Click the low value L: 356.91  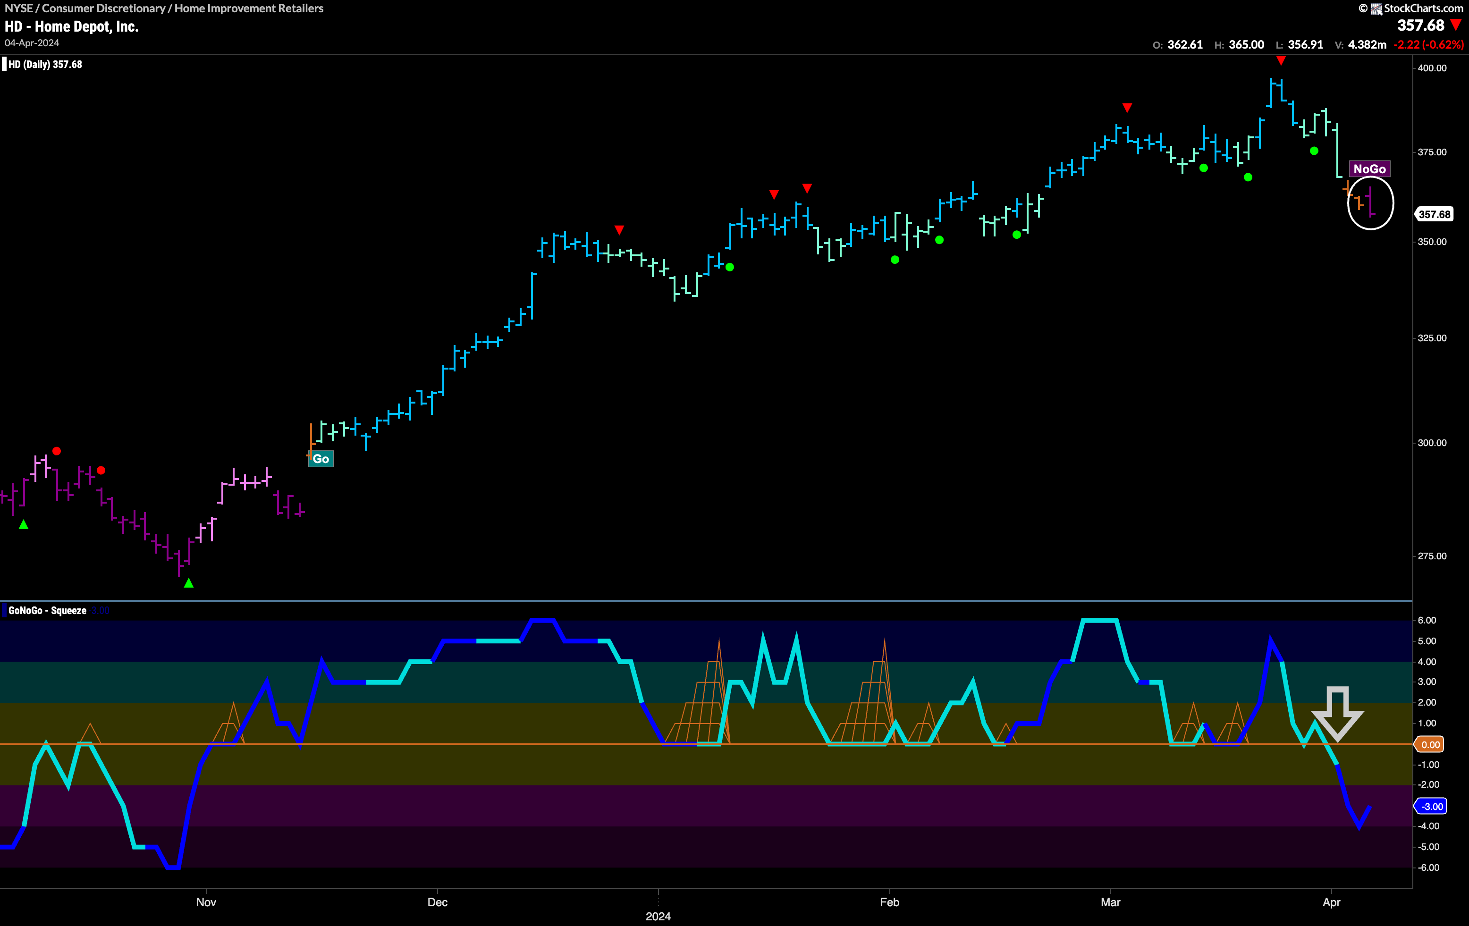1300,44
